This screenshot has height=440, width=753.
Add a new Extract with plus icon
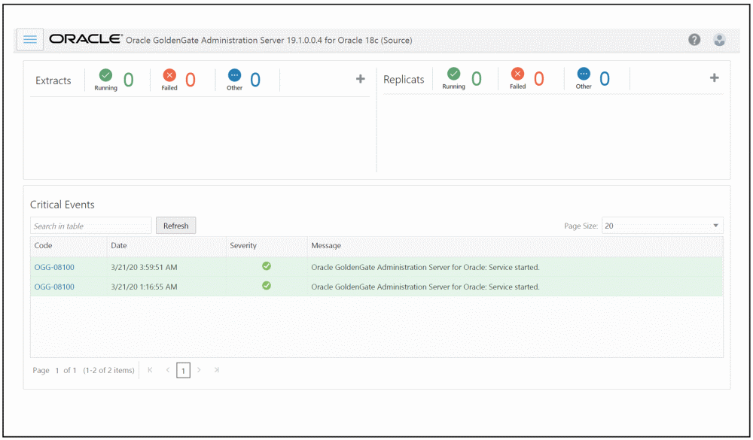pyautogui.click(x=360, y=79)
